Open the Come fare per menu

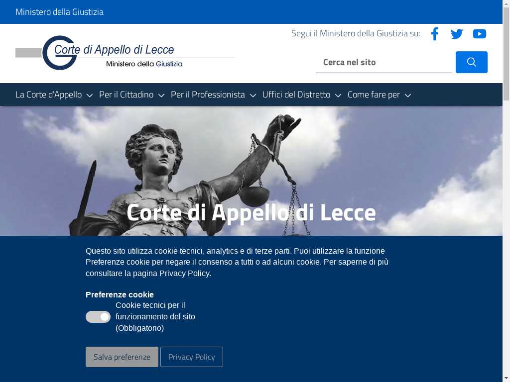[374, 95]
